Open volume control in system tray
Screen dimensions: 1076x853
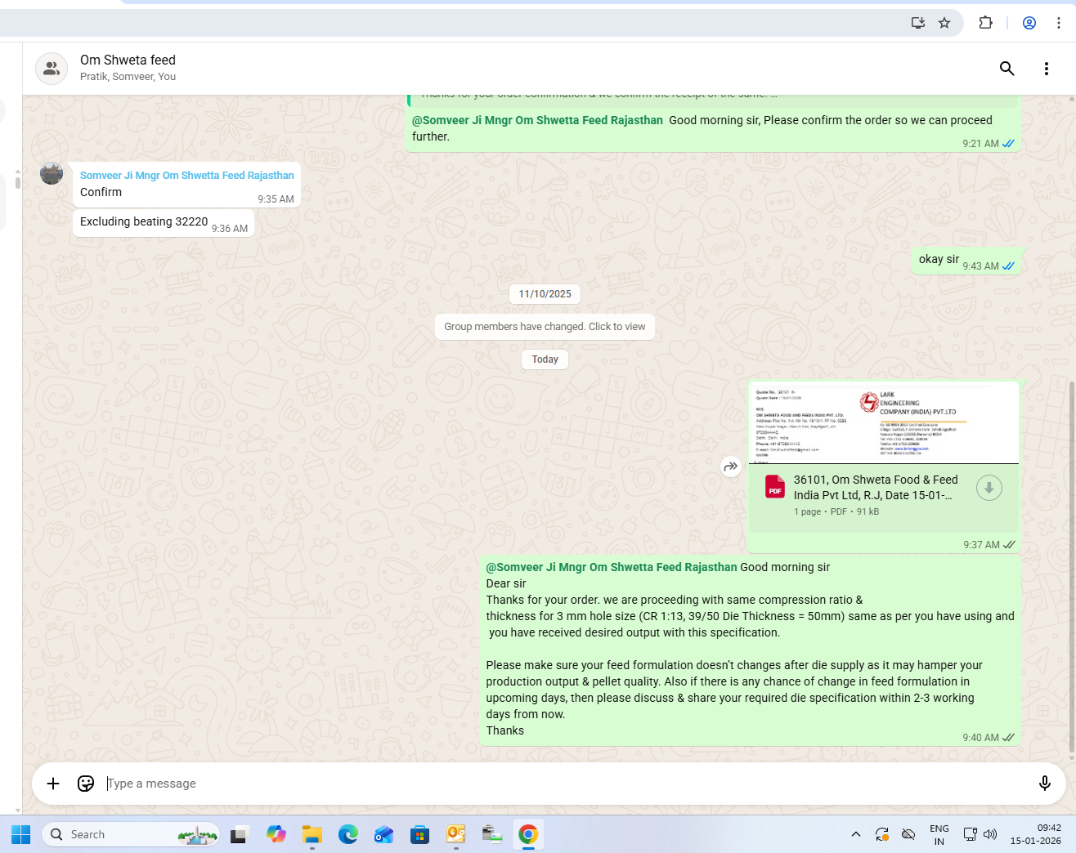[x=990, y=834]
